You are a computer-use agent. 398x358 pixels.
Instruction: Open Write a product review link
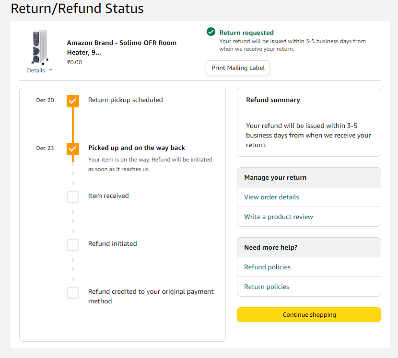(279, 217)
